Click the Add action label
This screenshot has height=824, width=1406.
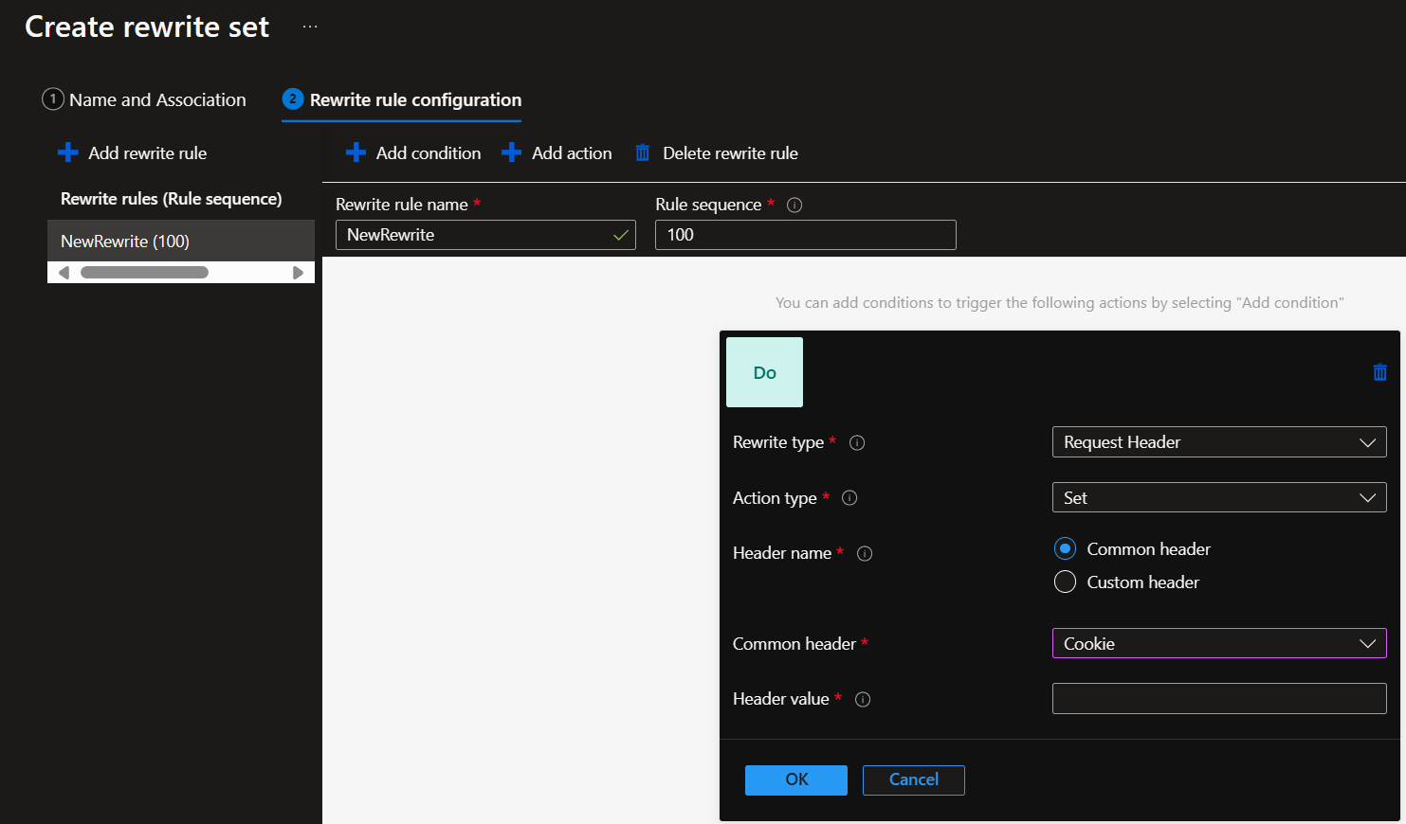572,152
